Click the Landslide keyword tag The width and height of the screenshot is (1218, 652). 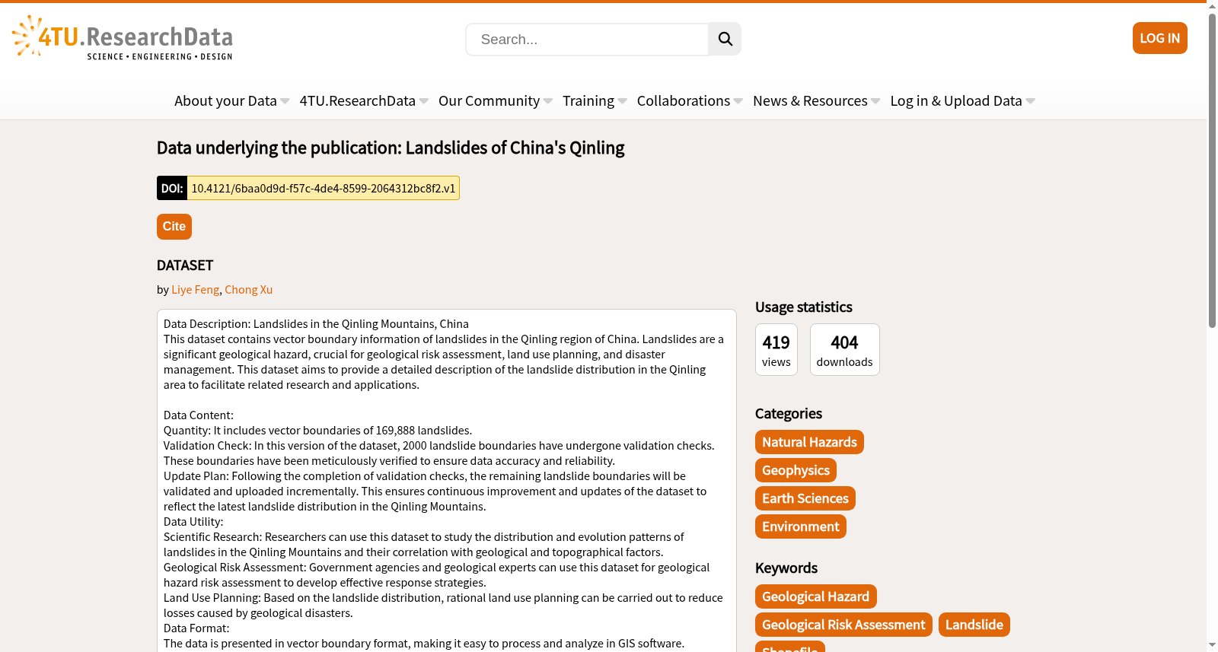(974, 625)
